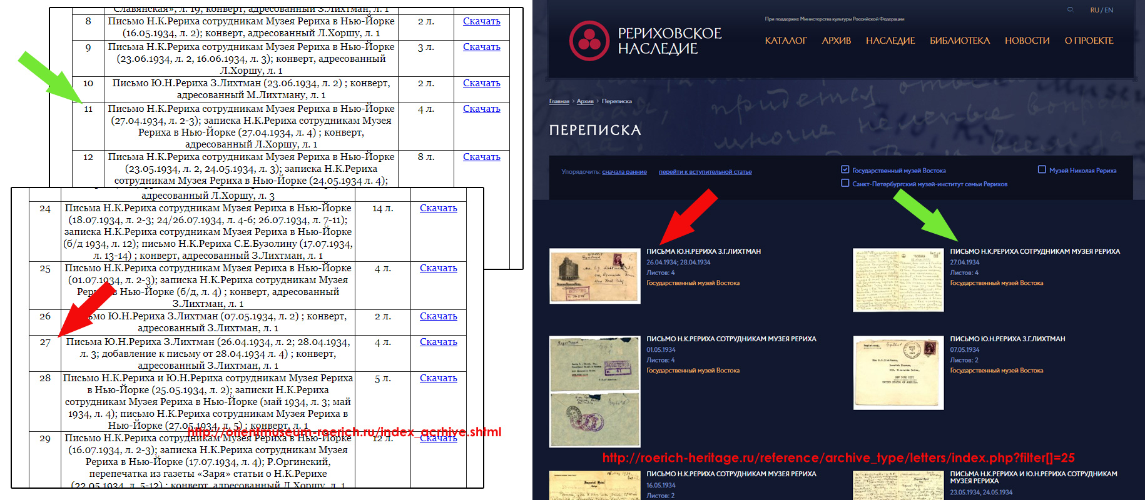
Task: Open the envelope thumbnail for letters dated 26.04.1934
Action: point(594,276)
